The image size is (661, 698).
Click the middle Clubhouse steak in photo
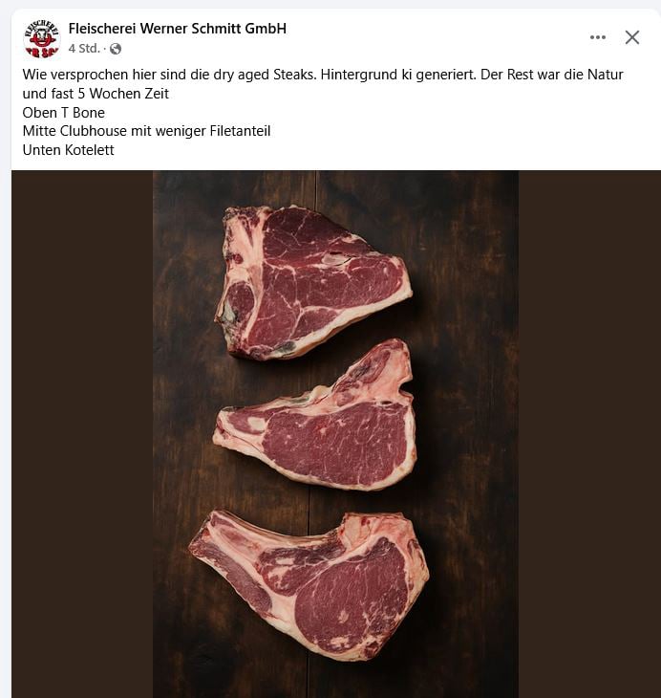tap(314, 414)
